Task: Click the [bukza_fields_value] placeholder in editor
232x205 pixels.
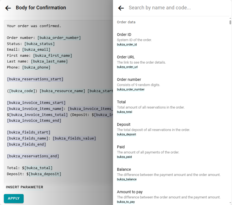Action: coord(74,138)
